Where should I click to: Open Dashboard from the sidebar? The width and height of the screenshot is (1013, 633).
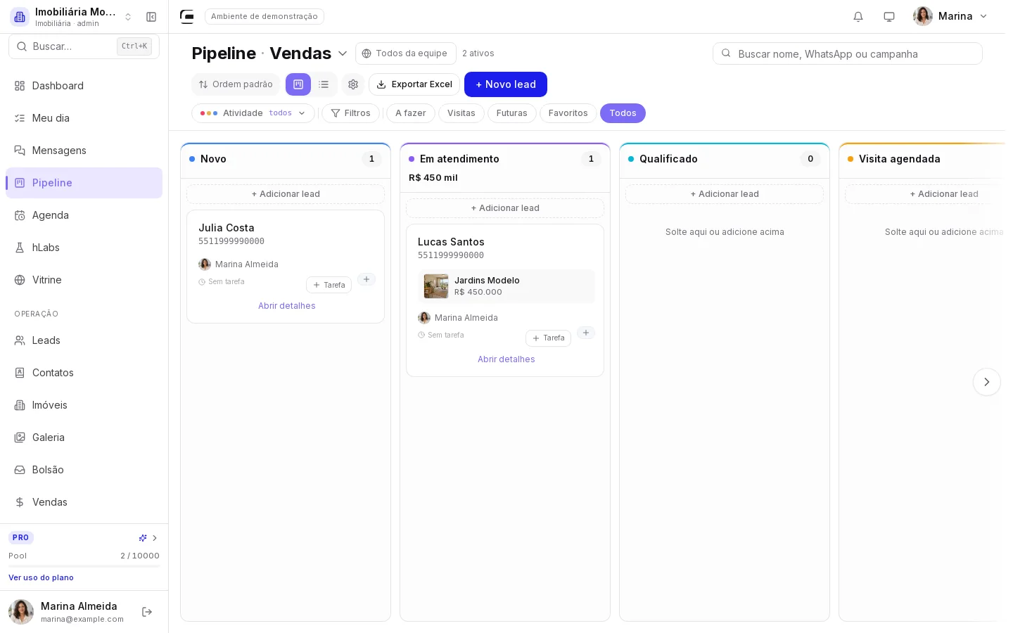coord(84,86)
